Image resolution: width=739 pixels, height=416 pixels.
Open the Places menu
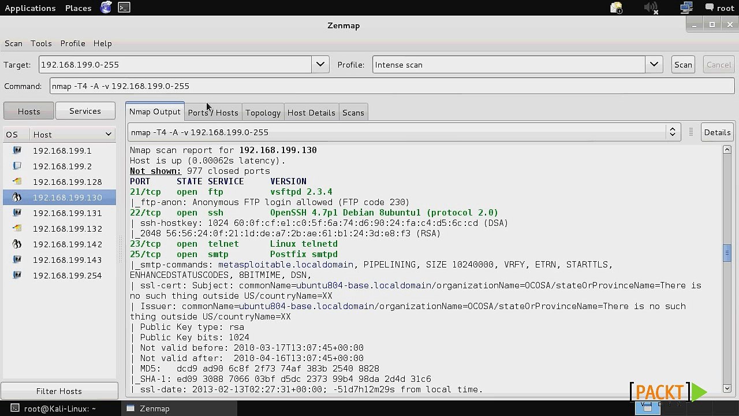pos(78,8)
